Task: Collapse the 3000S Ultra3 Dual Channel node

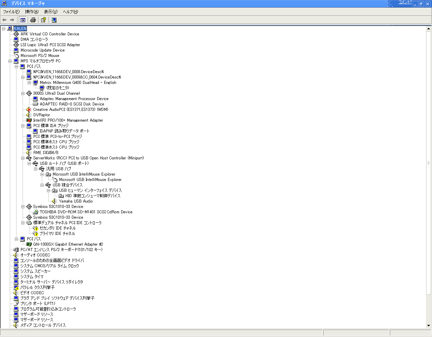Action: coord(23,93)
